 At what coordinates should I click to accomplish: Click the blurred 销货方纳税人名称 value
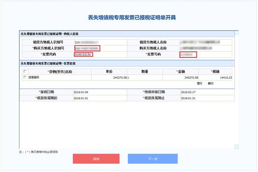pos(200,42)
